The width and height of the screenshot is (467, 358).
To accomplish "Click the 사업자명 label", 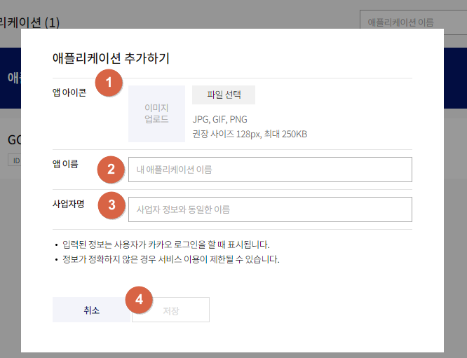I will (x=69, y=204).
